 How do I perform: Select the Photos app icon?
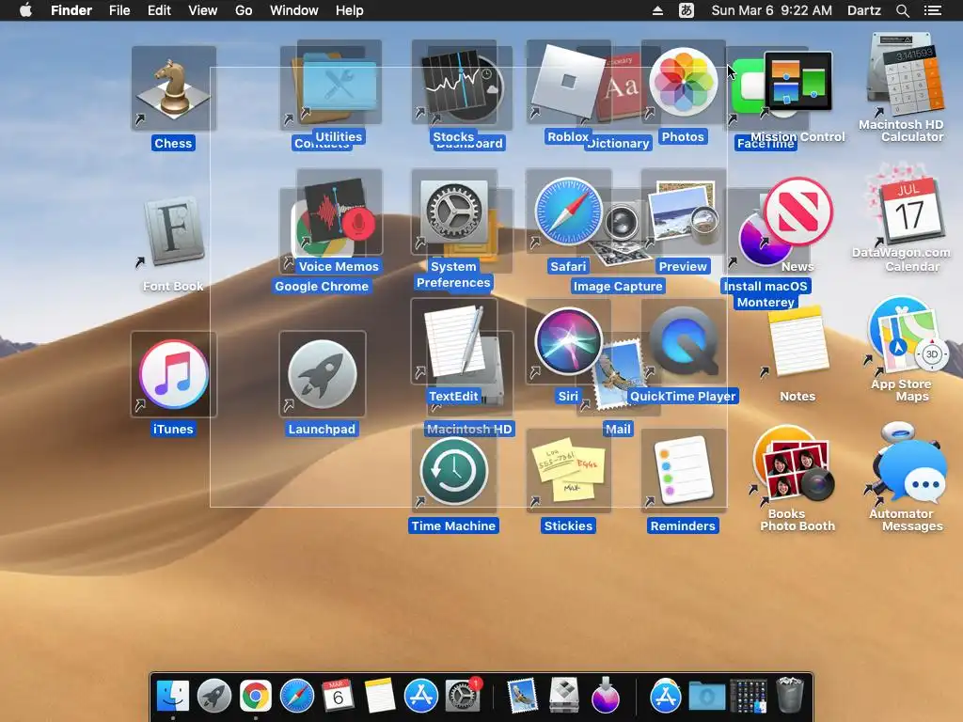click(x=683, y=83)
